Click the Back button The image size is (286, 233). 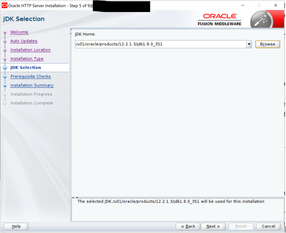[188, 226]
